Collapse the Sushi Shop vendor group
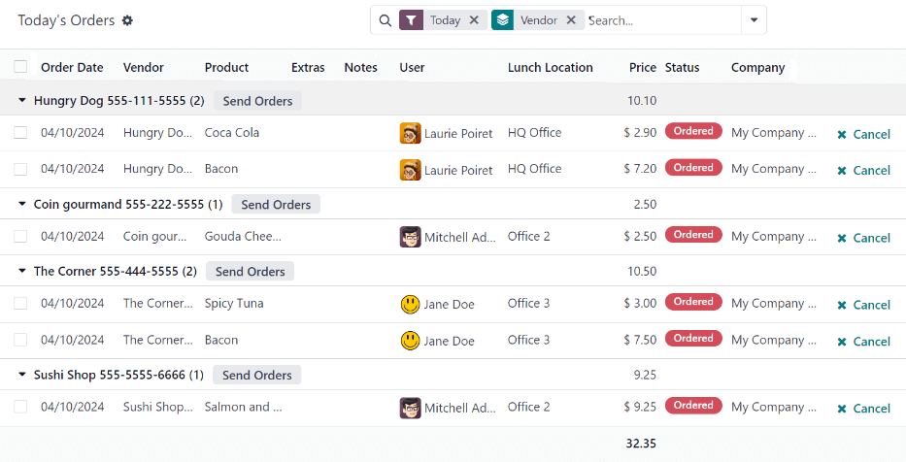The width and height of the screenshot is (906, 462). 23,375
